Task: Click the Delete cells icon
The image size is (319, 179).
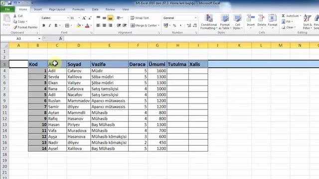Action: (262, 18)
